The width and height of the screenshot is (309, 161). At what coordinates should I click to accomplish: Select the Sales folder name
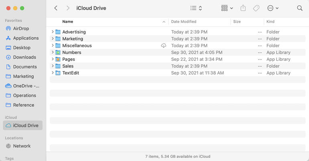point(68,66)
